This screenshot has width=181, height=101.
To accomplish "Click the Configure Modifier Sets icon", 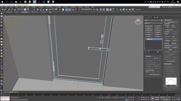I will 158,52.
